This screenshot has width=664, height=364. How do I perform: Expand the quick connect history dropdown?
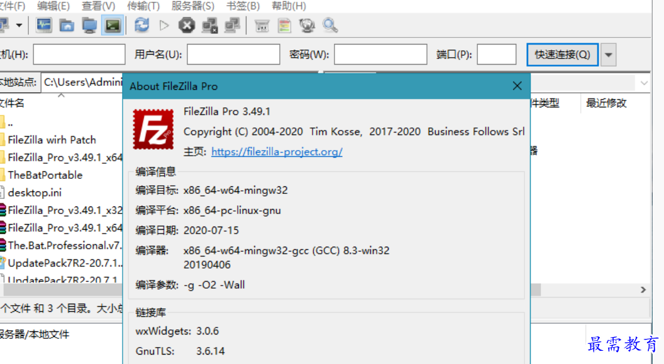click(x=609, y=55)
